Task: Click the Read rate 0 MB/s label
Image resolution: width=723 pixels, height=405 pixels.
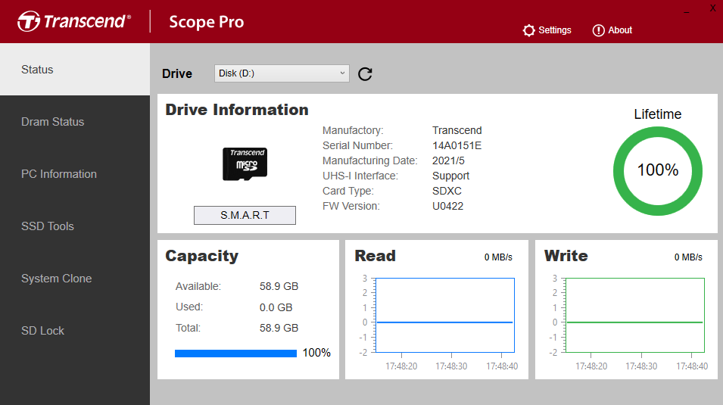Action: pyautogui.click(x=498, y=257)
